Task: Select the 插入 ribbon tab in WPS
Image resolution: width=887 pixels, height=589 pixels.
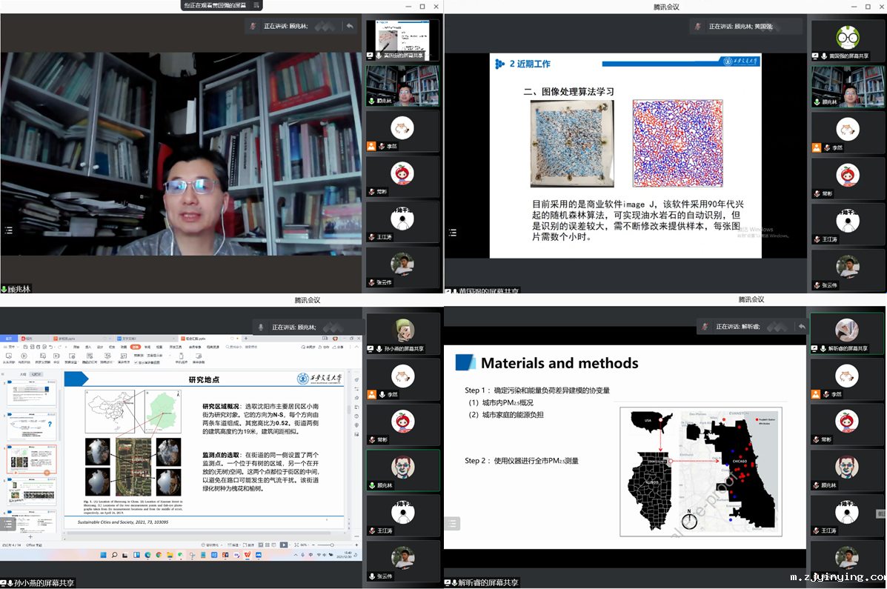Action: click(x=88, y=346)
